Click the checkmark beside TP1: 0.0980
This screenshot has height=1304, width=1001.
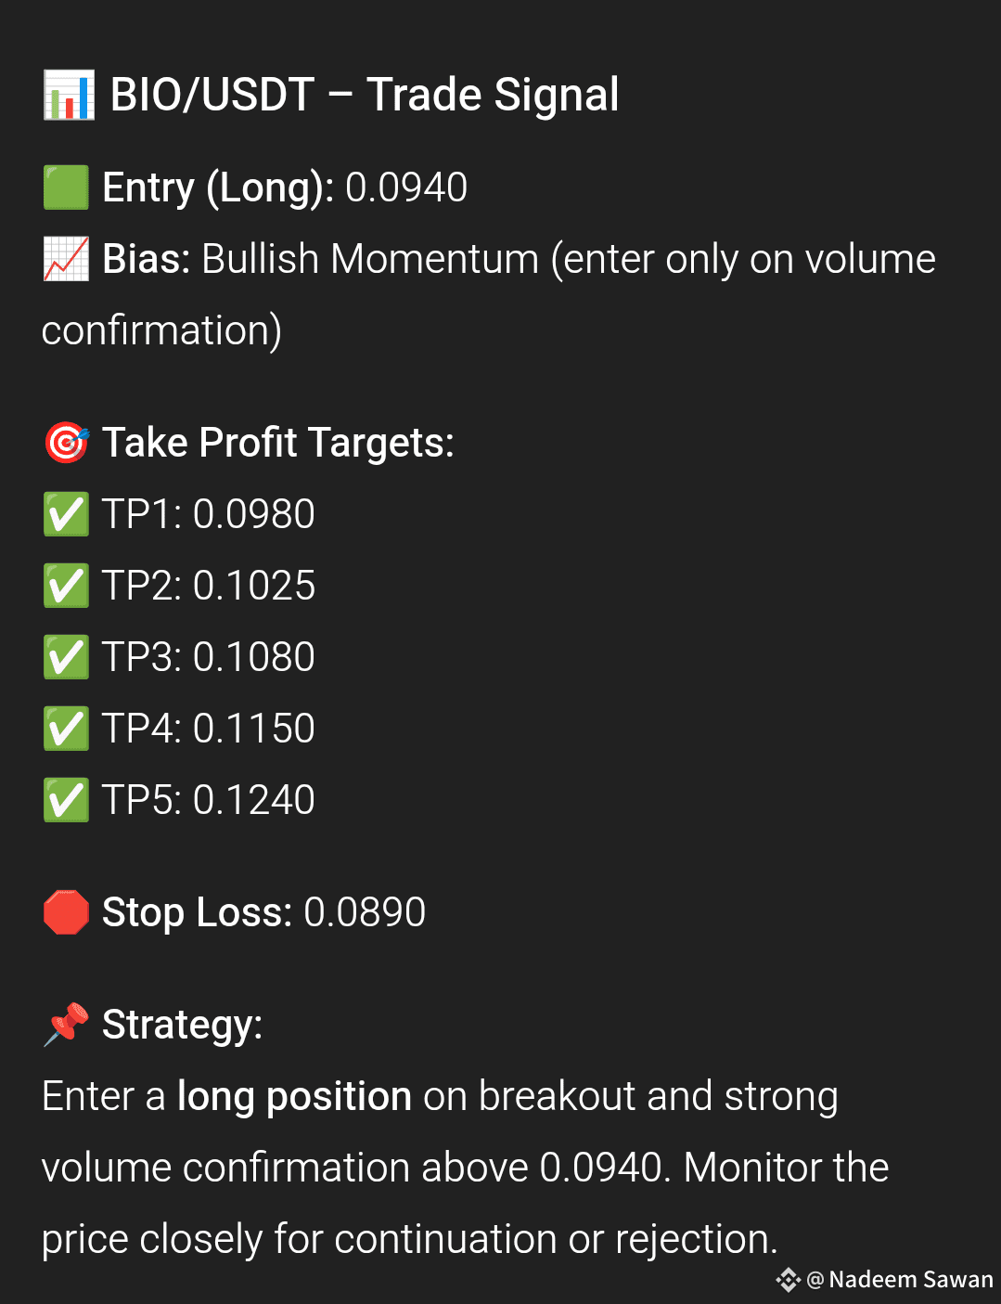[x=66, y=514]
